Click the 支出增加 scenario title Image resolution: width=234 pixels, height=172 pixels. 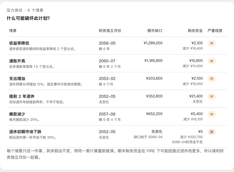pos(17,79)
